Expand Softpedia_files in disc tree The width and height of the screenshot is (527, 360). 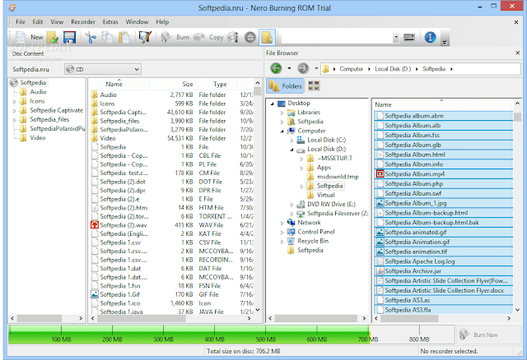pos(14,120)
